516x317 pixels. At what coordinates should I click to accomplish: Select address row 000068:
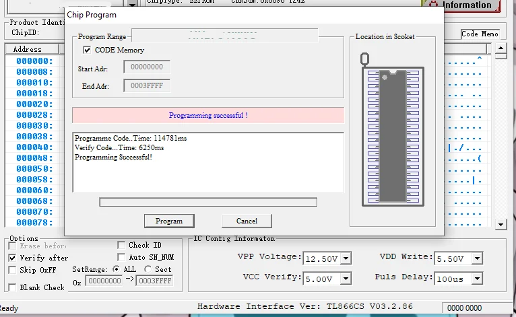[34, 201]
